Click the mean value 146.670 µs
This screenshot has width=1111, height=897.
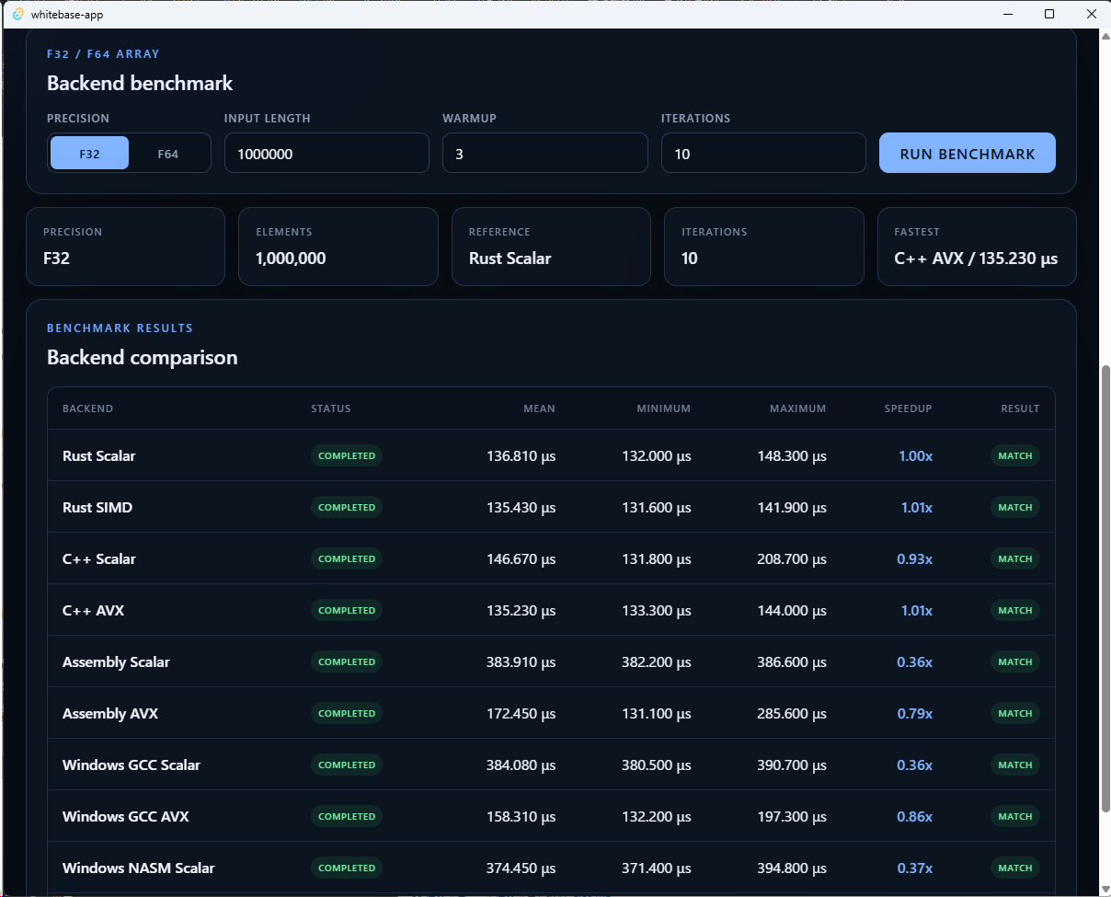tap(521, 558)
